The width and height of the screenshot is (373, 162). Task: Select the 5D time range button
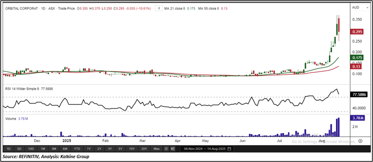pyautogui.click(x=19, y=149)
